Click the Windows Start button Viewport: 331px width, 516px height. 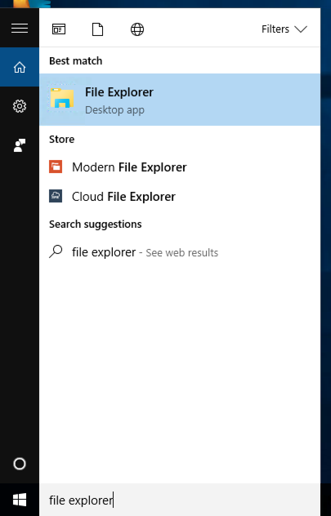click(x=20, y=500)
